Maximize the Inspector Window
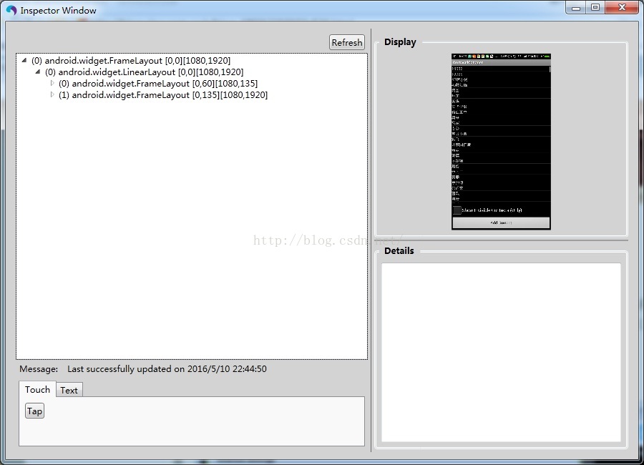 click(595, 7)
